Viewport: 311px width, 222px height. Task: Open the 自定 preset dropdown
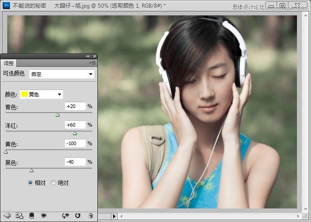[62, 74]
